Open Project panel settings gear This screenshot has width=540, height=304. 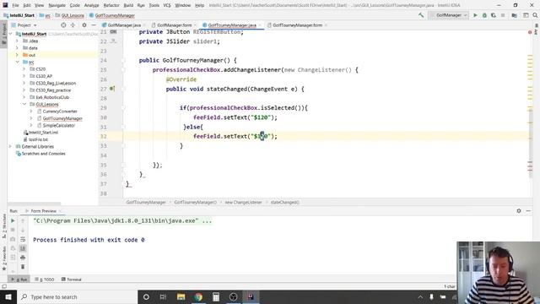click(x=84, y=25)
